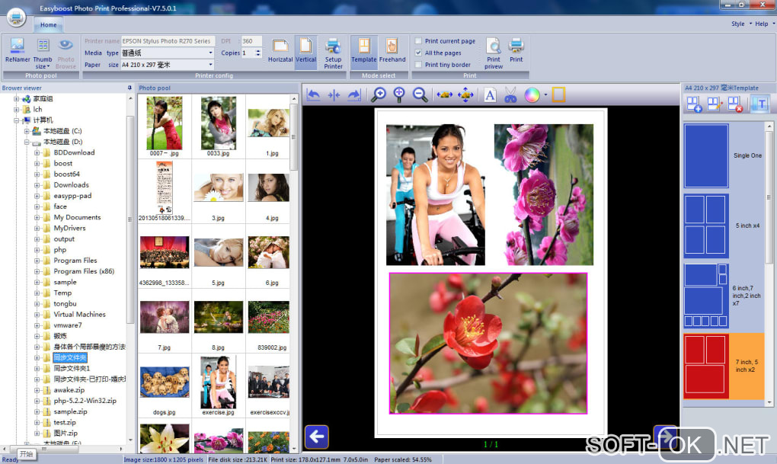This screenshot has width=777, height=464.
Task: Open the Paper size dropdown
Action: click(210, 65)
